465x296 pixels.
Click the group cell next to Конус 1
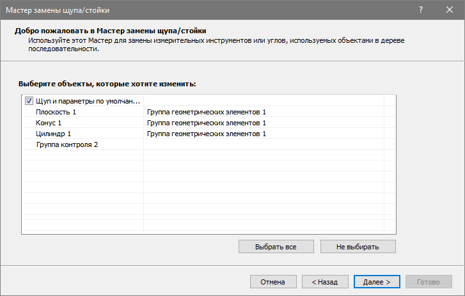click(x=206, y=123)
